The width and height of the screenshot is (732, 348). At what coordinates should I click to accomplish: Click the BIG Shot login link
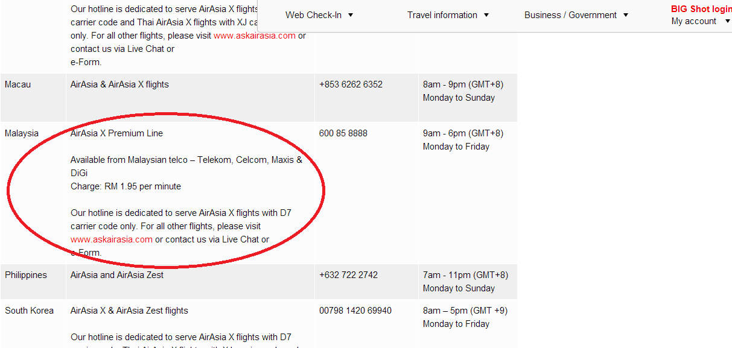[701, 9]
